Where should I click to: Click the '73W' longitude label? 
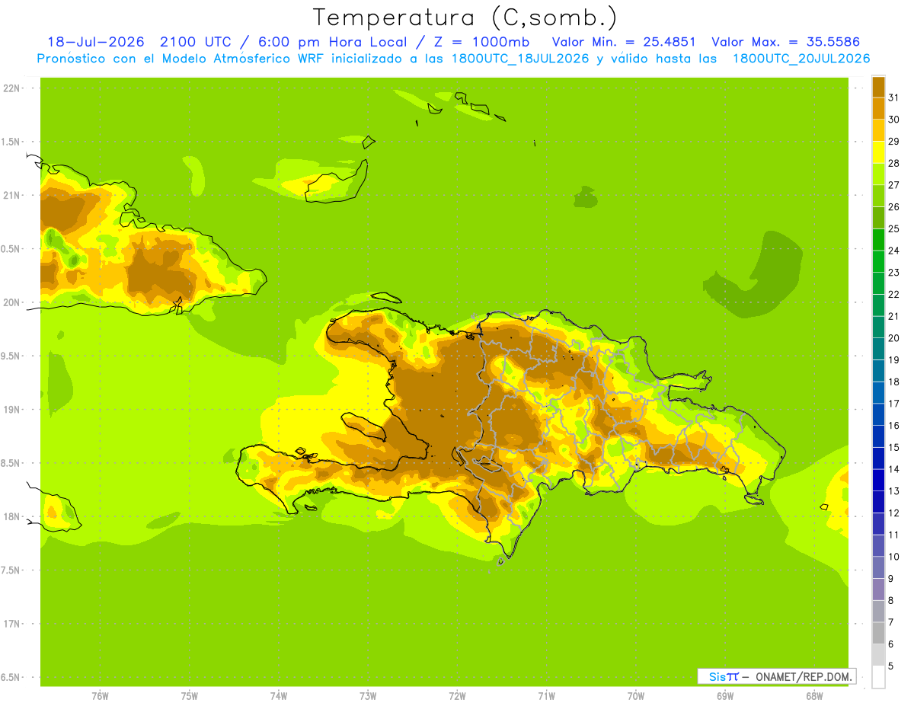[368, 695]
